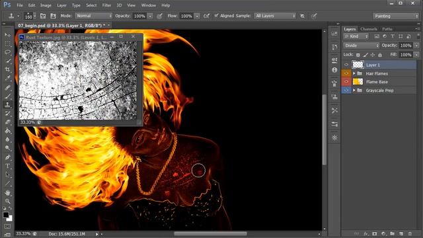Click the foreground color swatch
This screenshot has height=238, width=423.
[x=6, y=215]
